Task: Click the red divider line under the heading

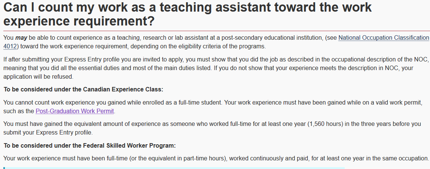Action: tap(215, 31)
